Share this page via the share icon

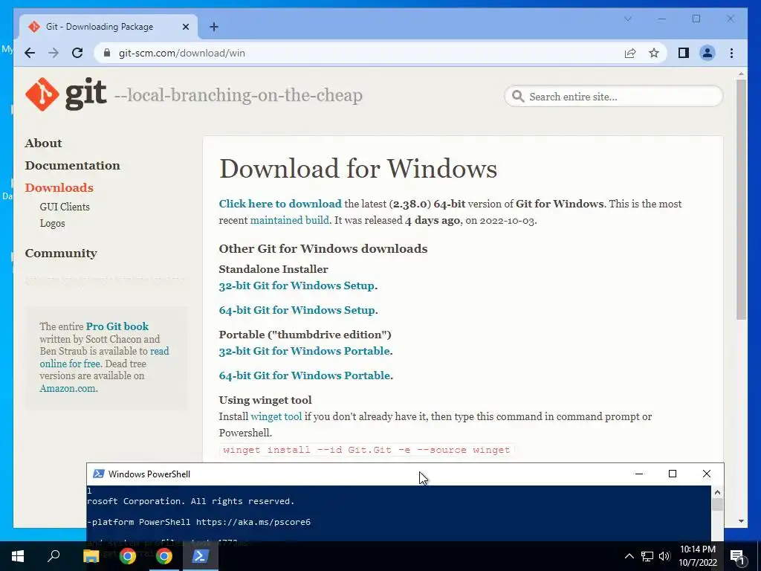click(630, 53)
